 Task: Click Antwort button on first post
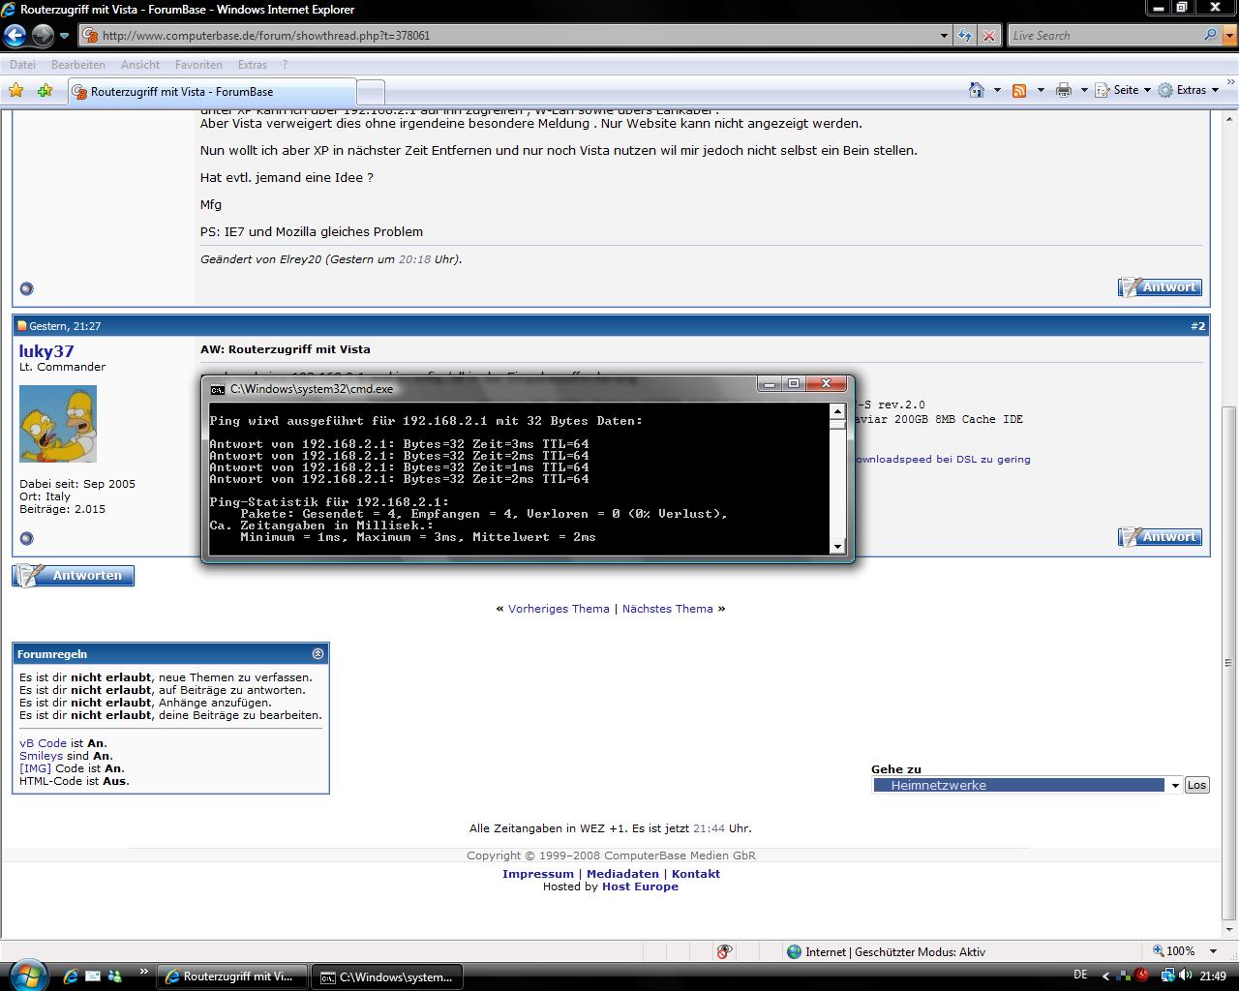coord(1160,287)
